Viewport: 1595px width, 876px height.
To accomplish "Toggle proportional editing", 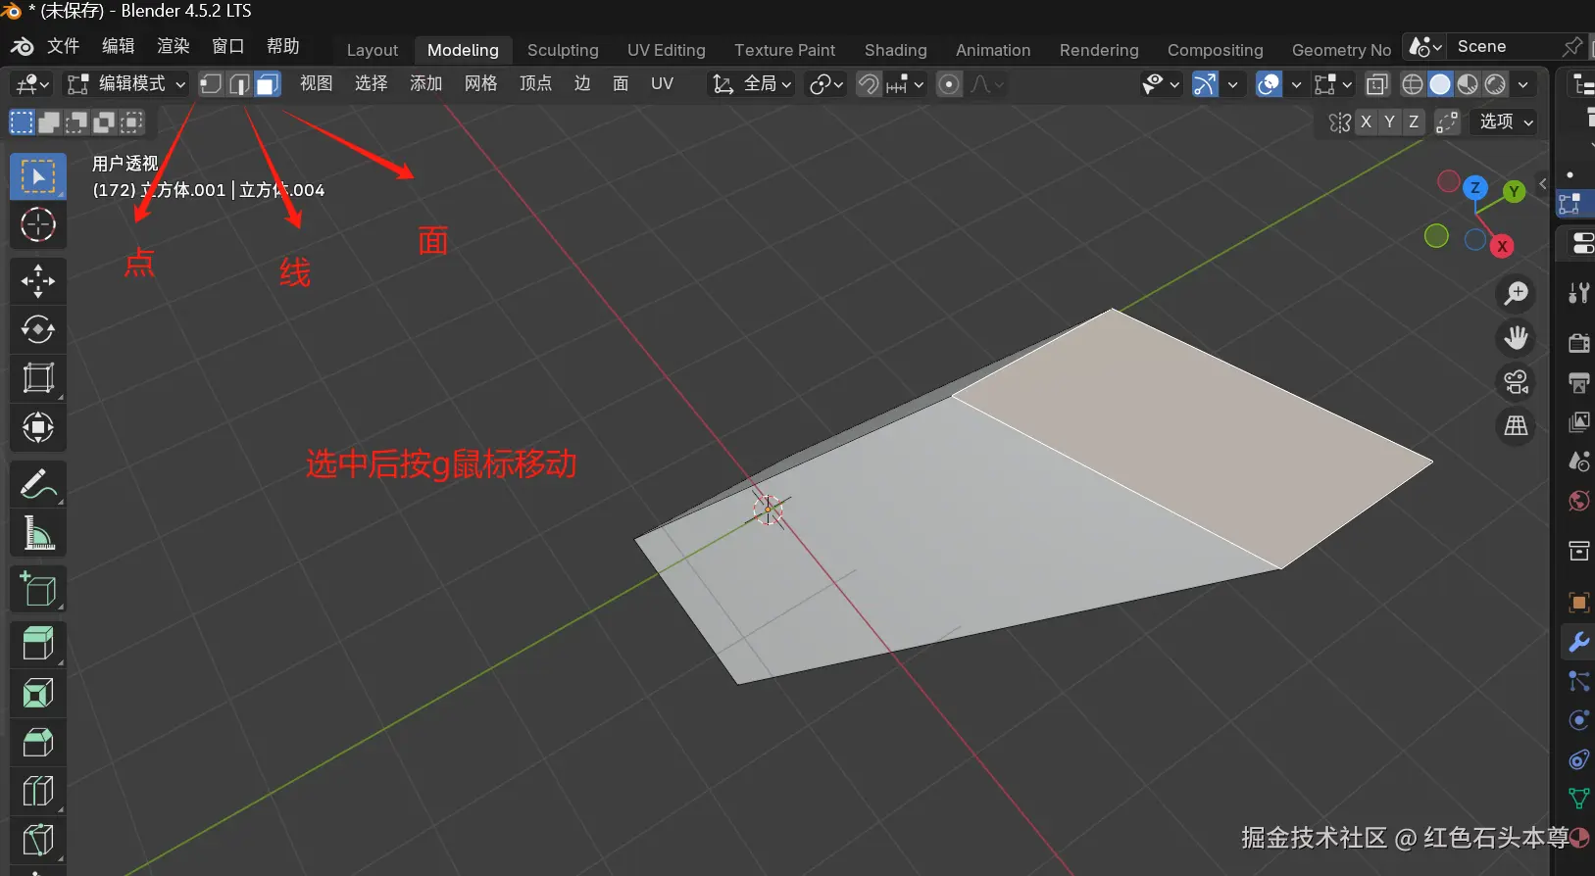I will [x=949, y=84].
